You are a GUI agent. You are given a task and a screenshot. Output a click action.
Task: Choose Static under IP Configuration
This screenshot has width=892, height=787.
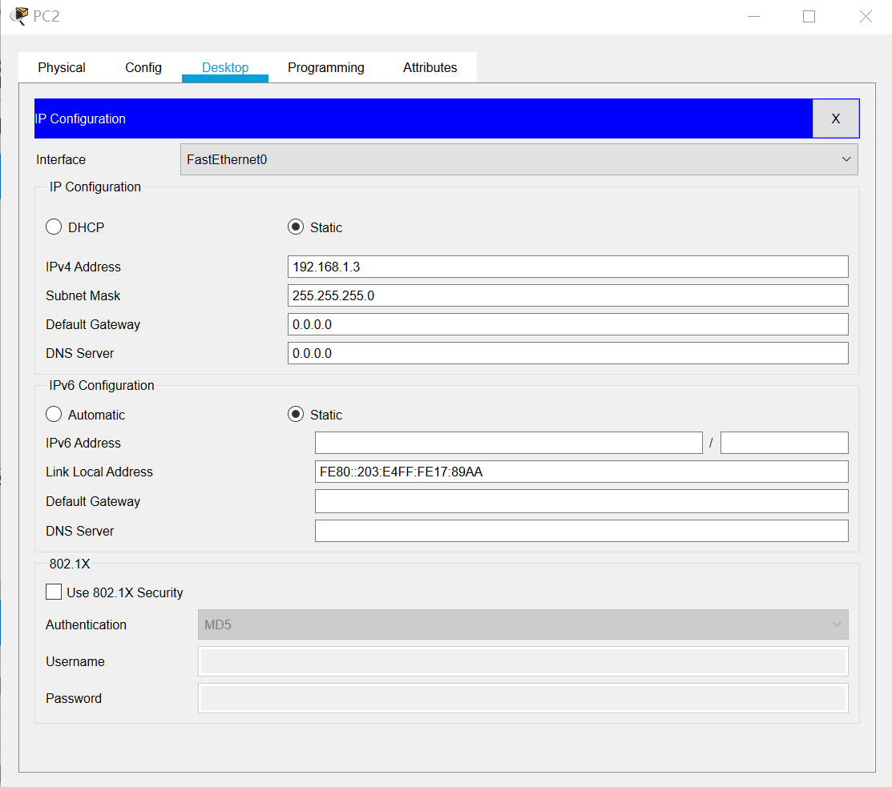coord(296,227)
